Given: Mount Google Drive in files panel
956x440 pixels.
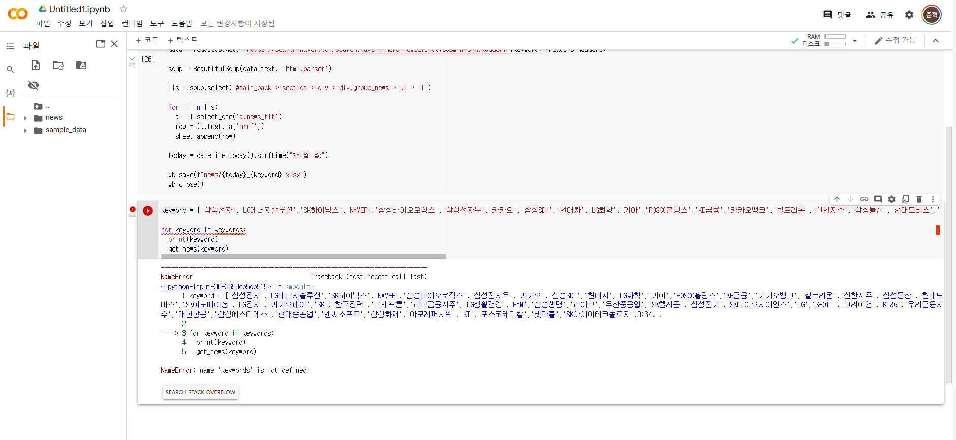Looking at the screenshot, I should point(81,65).
